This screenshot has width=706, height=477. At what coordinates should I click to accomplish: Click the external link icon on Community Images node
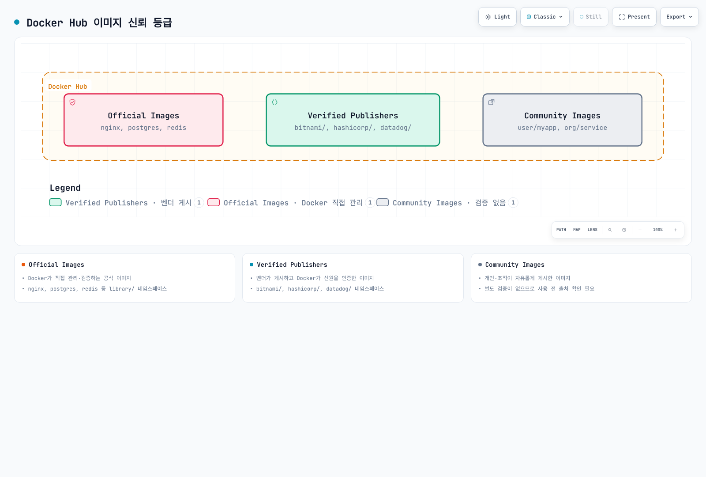click(491, 102)
